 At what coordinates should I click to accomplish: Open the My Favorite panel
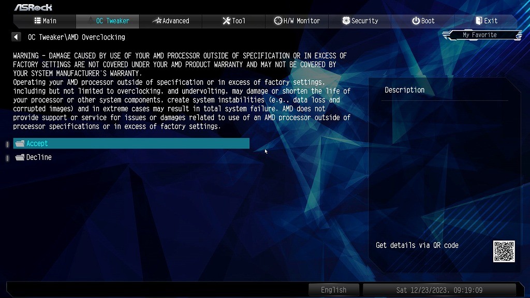(x=482, y=35)
